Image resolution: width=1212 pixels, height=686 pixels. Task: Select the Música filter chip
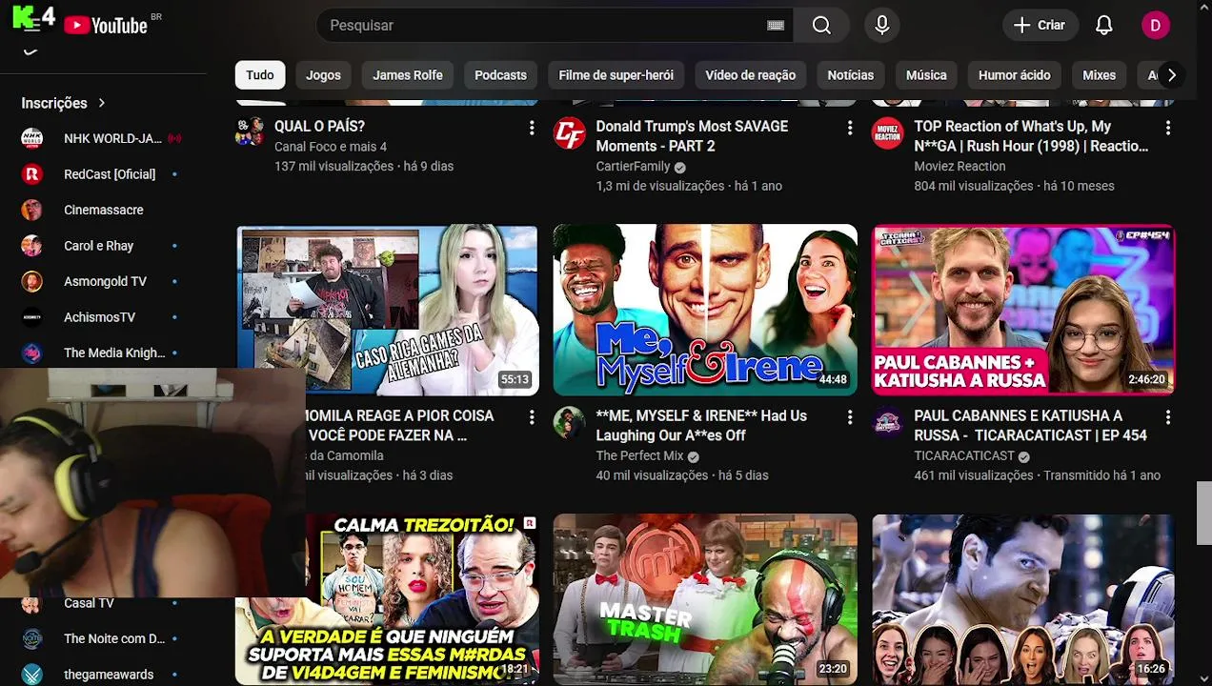(926, 75)
